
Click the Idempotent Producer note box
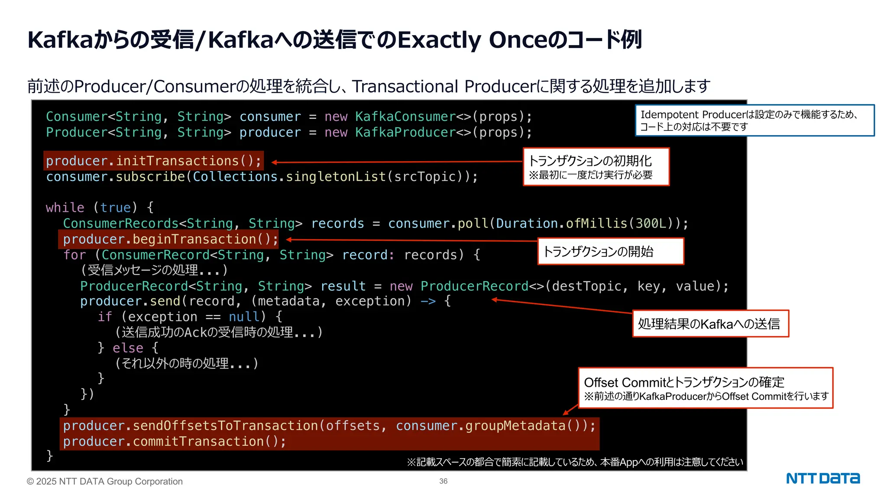(754, 120)
